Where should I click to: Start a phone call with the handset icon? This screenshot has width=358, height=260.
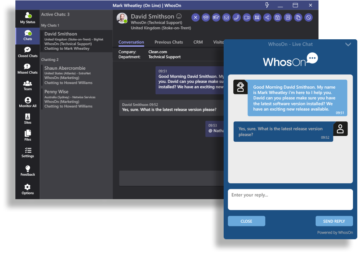coord(236,18)
